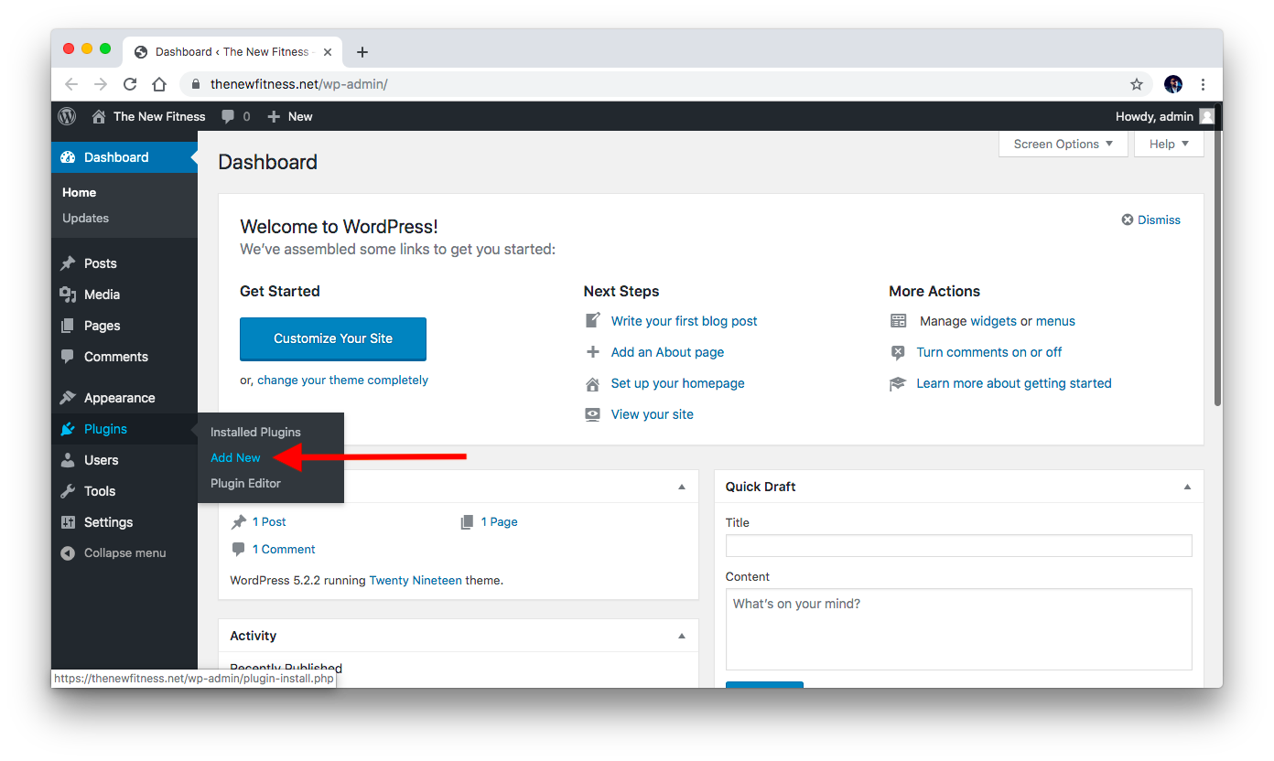Click the Collapse menu arrow icon
Viewport: 1274px width, 761px height.
click(68, 553)
